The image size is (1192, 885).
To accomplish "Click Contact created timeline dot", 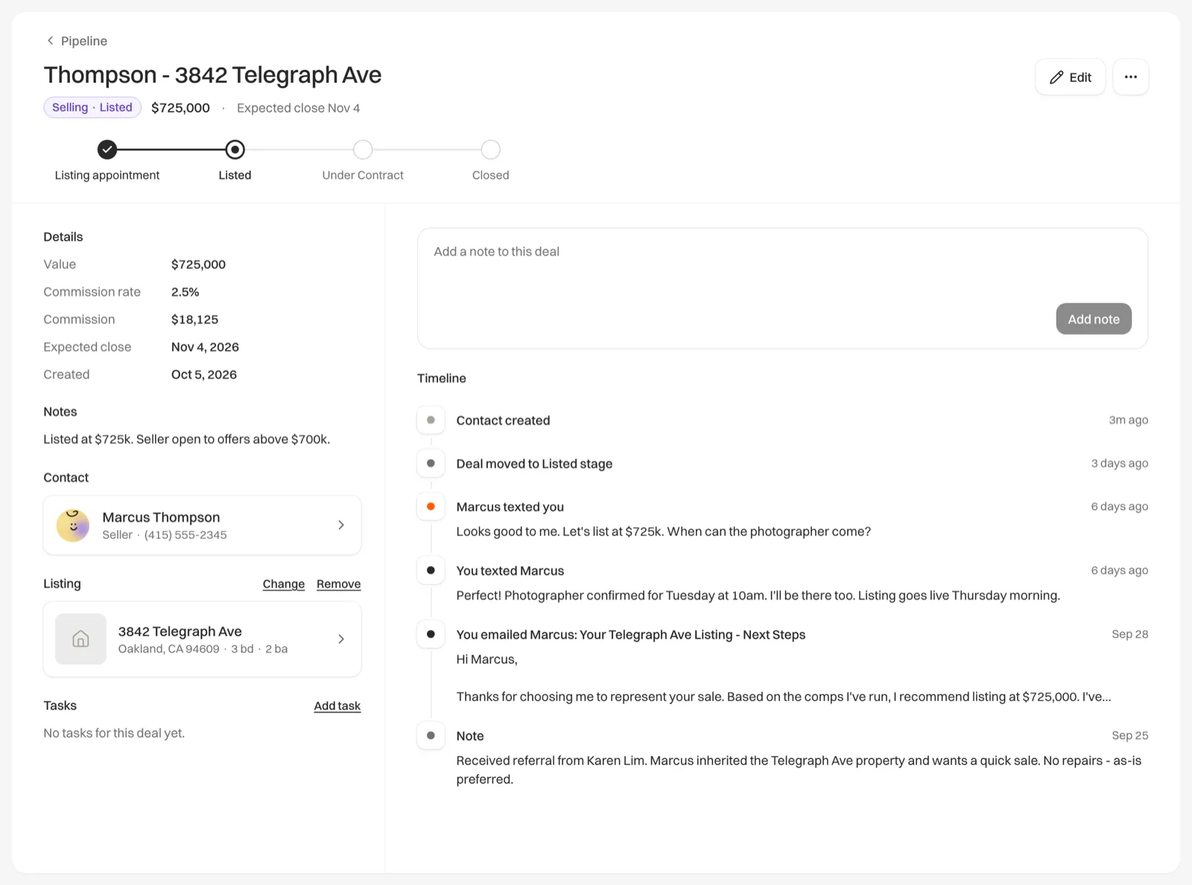I will 431,420.
